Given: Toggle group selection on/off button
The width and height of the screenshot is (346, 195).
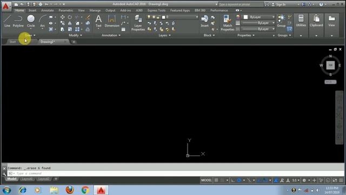Looking at the screenshot, I should pos(290,29).
